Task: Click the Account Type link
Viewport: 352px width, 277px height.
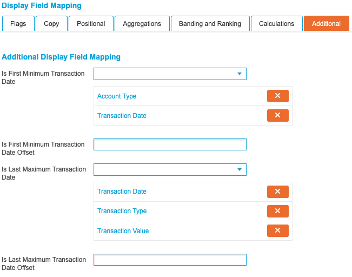Action: (x=117, y=96)
